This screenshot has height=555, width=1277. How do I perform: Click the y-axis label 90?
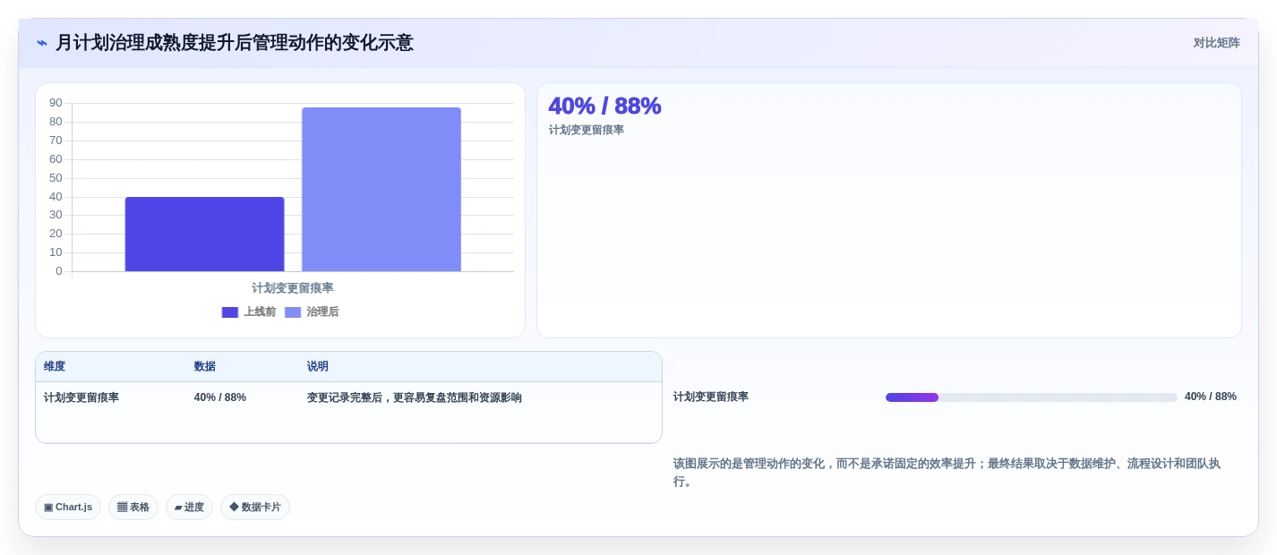(56, 103)
